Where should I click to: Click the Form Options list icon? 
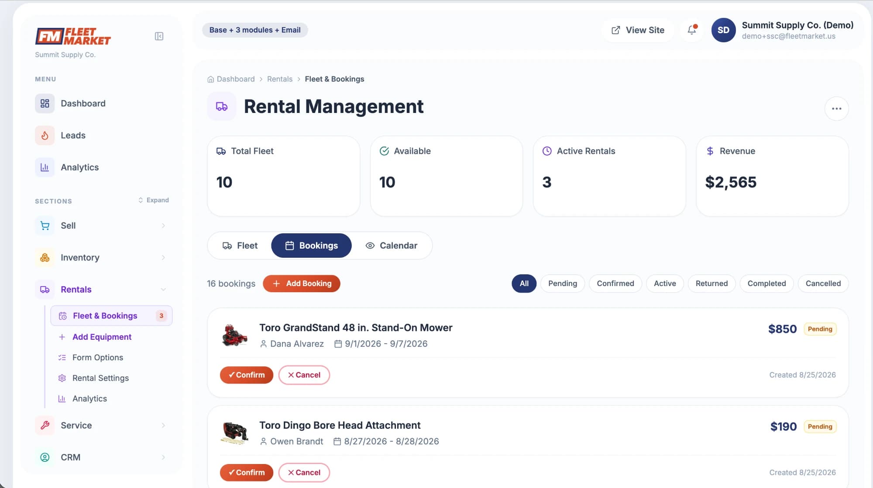pyautogui.click(x=62, y=357)
